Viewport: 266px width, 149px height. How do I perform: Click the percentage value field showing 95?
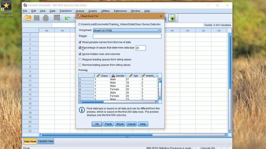click(140, 48)
